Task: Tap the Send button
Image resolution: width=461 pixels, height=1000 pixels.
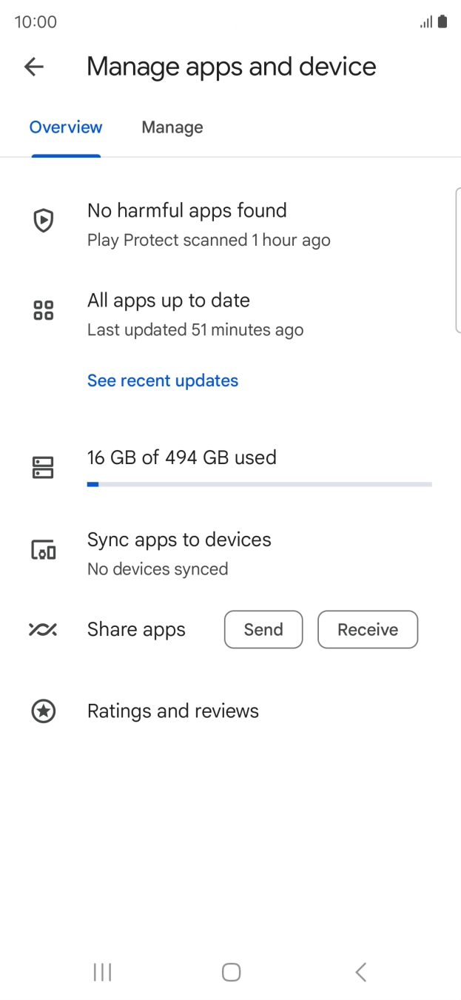Action: pyautogui.click(x=263, y=630)
